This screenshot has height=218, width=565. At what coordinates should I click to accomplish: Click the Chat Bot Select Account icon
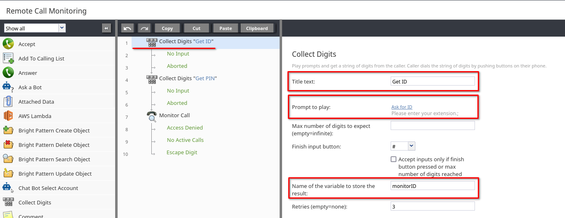coord(8,188)
